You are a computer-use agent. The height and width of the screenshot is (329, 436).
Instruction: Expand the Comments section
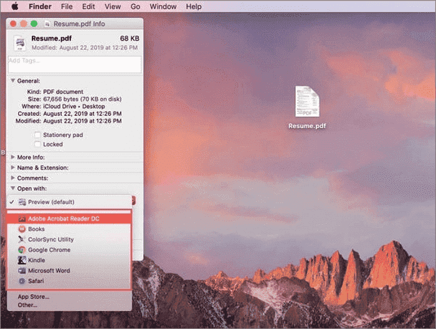(13, 178)
